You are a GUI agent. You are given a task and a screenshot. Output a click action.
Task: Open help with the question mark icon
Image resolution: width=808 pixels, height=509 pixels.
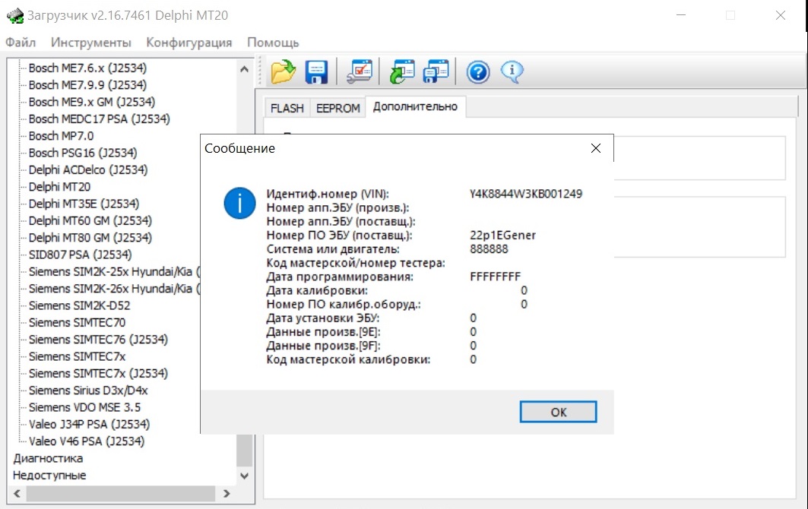click(477, 72)
